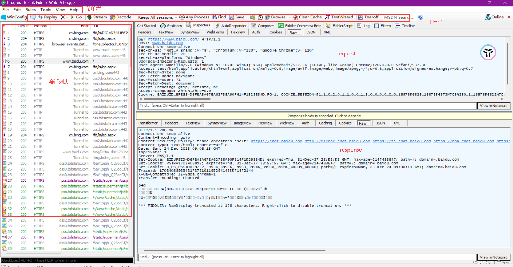The width and height of the screenshot is (513, 267).
Task: Click request View in Notepad button
Action: click(493, 106)
